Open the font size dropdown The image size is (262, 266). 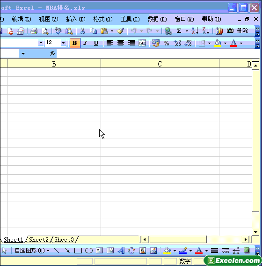(63, 43)
